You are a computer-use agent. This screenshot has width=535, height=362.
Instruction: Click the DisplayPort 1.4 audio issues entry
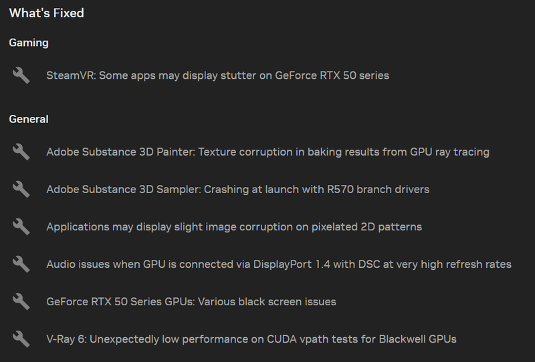(x=279, y=264)
